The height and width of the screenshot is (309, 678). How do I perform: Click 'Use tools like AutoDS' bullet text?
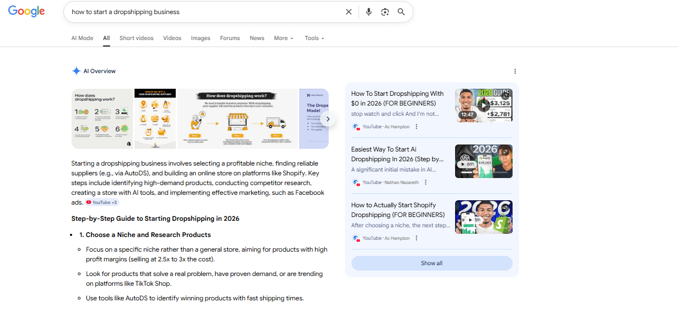tap(195, 298)
